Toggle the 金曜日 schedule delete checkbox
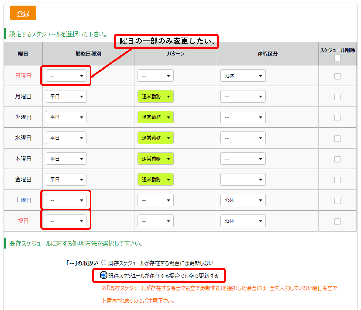Screen dimensions: 361x310 [x=337, y=180]
